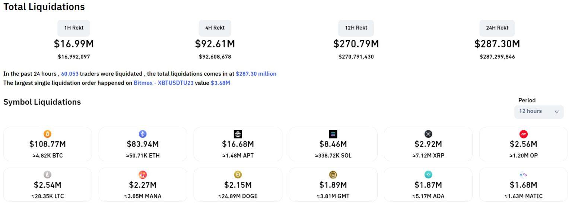Click the Bitcoin coin icon
This screenshot has width=572, height=207.
click(x=47, y=134)
